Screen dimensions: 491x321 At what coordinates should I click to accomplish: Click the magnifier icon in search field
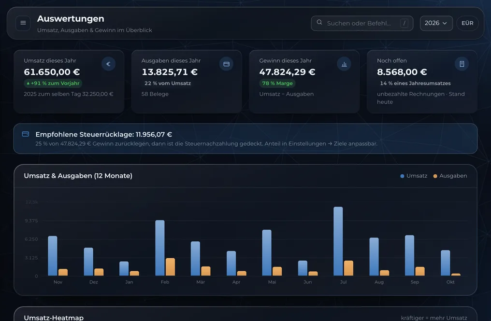click(x=319, y=22)
